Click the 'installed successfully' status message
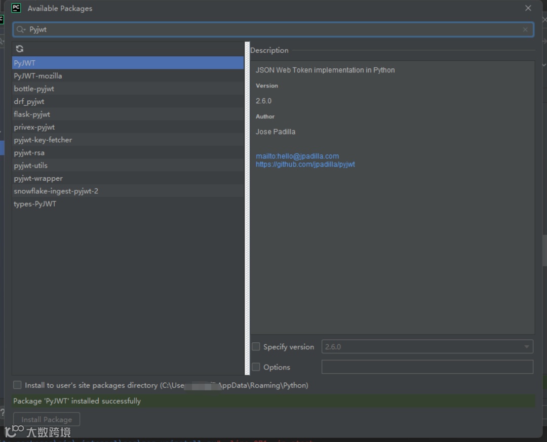547x442 pixels. (x=77, y=401)
